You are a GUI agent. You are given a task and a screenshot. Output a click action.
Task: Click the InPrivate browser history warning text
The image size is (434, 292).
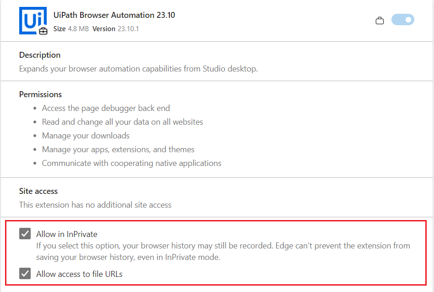tap(222, 251)
